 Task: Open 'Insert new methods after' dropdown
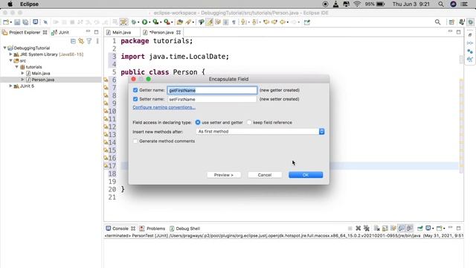(x=260, y=132)
